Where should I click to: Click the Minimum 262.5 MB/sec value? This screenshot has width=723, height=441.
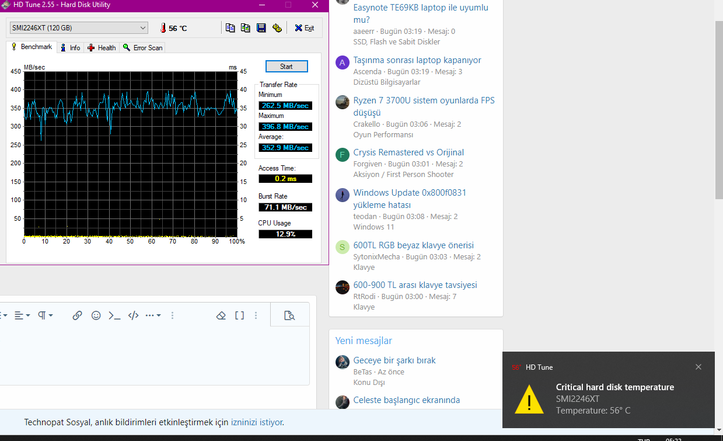(285, 106)
